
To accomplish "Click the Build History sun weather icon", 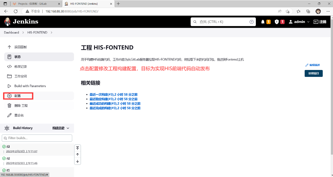I will [x=7, y=128].
